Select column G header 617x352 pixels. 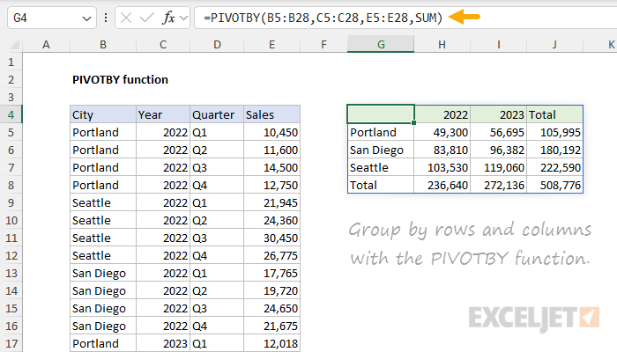coord(381,44)
